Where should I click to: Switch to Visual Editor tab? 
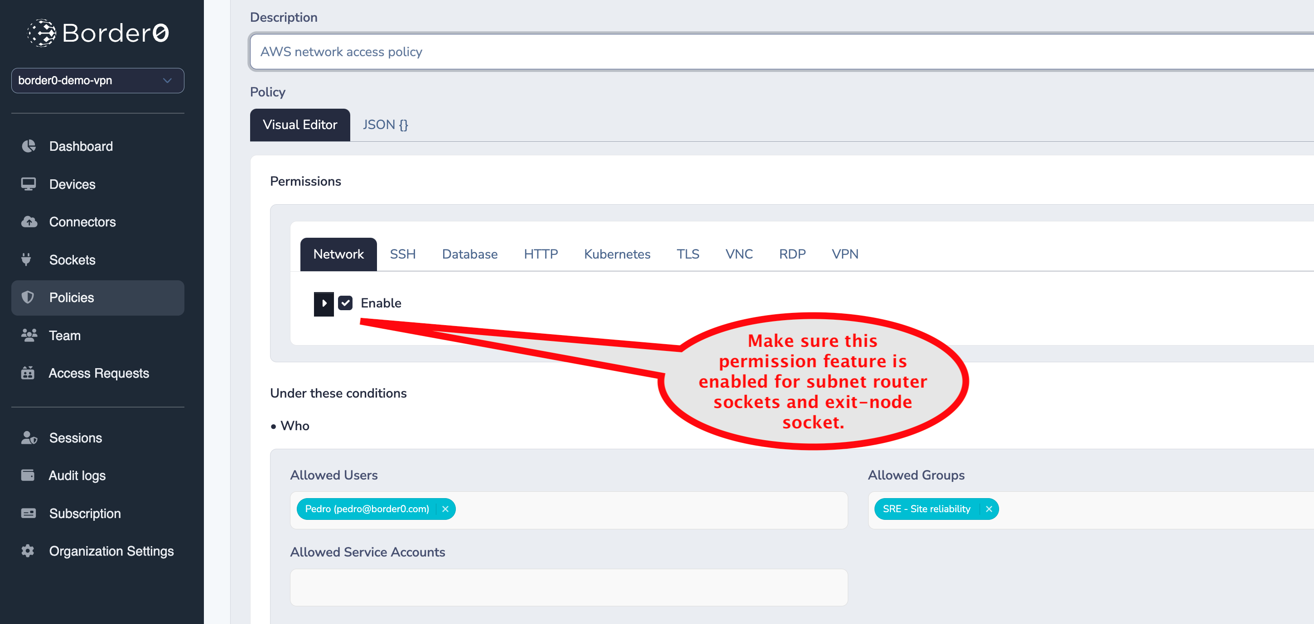(300, 125)
